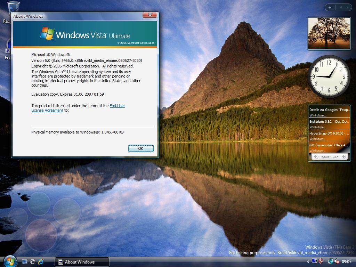Image resolution: width=356 pixels, height=267 pixels.
Task: Open the network tray icon
Action: click(x=330, y=261)
